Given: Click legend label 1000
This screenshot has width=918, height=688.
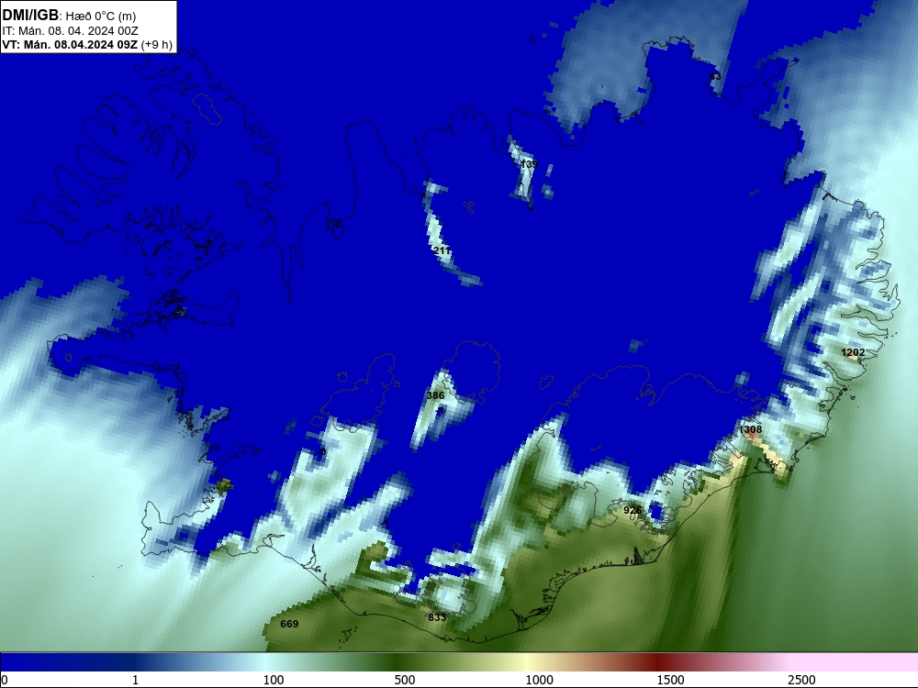Looking at the screenshot, I should click(539, 680).
